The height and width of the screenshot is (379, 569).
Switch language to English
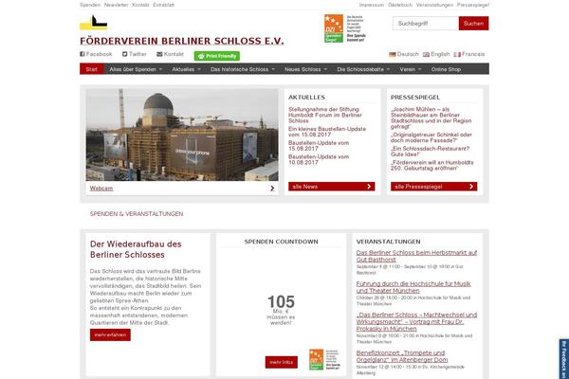point(436,54)
